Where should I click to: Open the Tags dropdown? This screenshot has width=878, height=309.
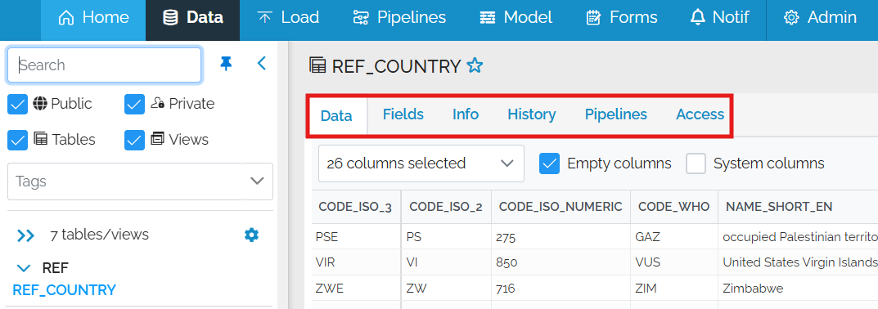tap(140, 181)
